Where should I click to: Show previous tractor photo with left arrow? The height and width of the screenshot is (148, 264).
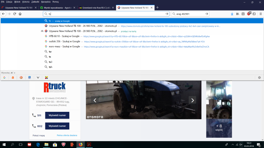click(x=95, y=100)
